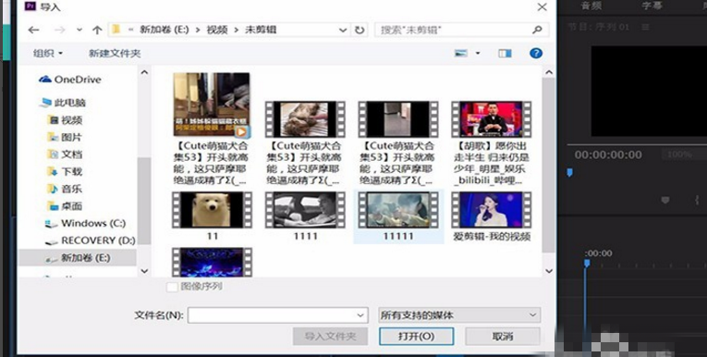Close the 导入 dialog
Viewport: 707px width, 357px height.
[542, 7]
